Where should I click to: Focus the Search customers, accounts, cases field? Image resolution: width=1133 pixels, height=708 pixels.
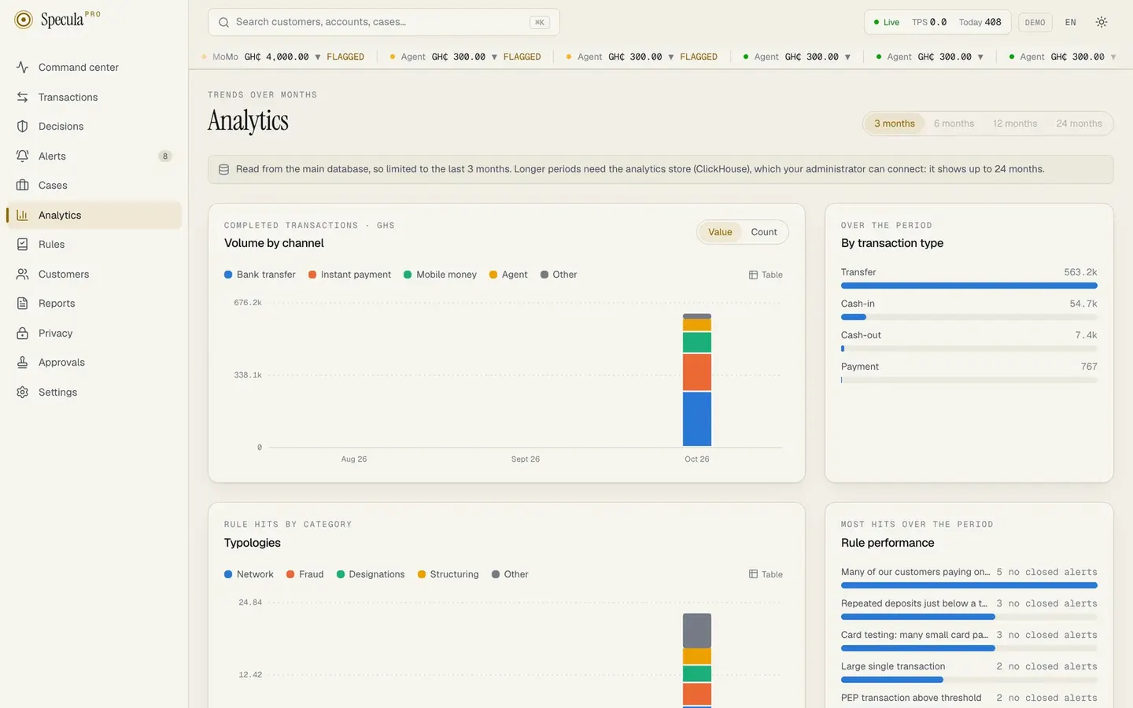384,22
